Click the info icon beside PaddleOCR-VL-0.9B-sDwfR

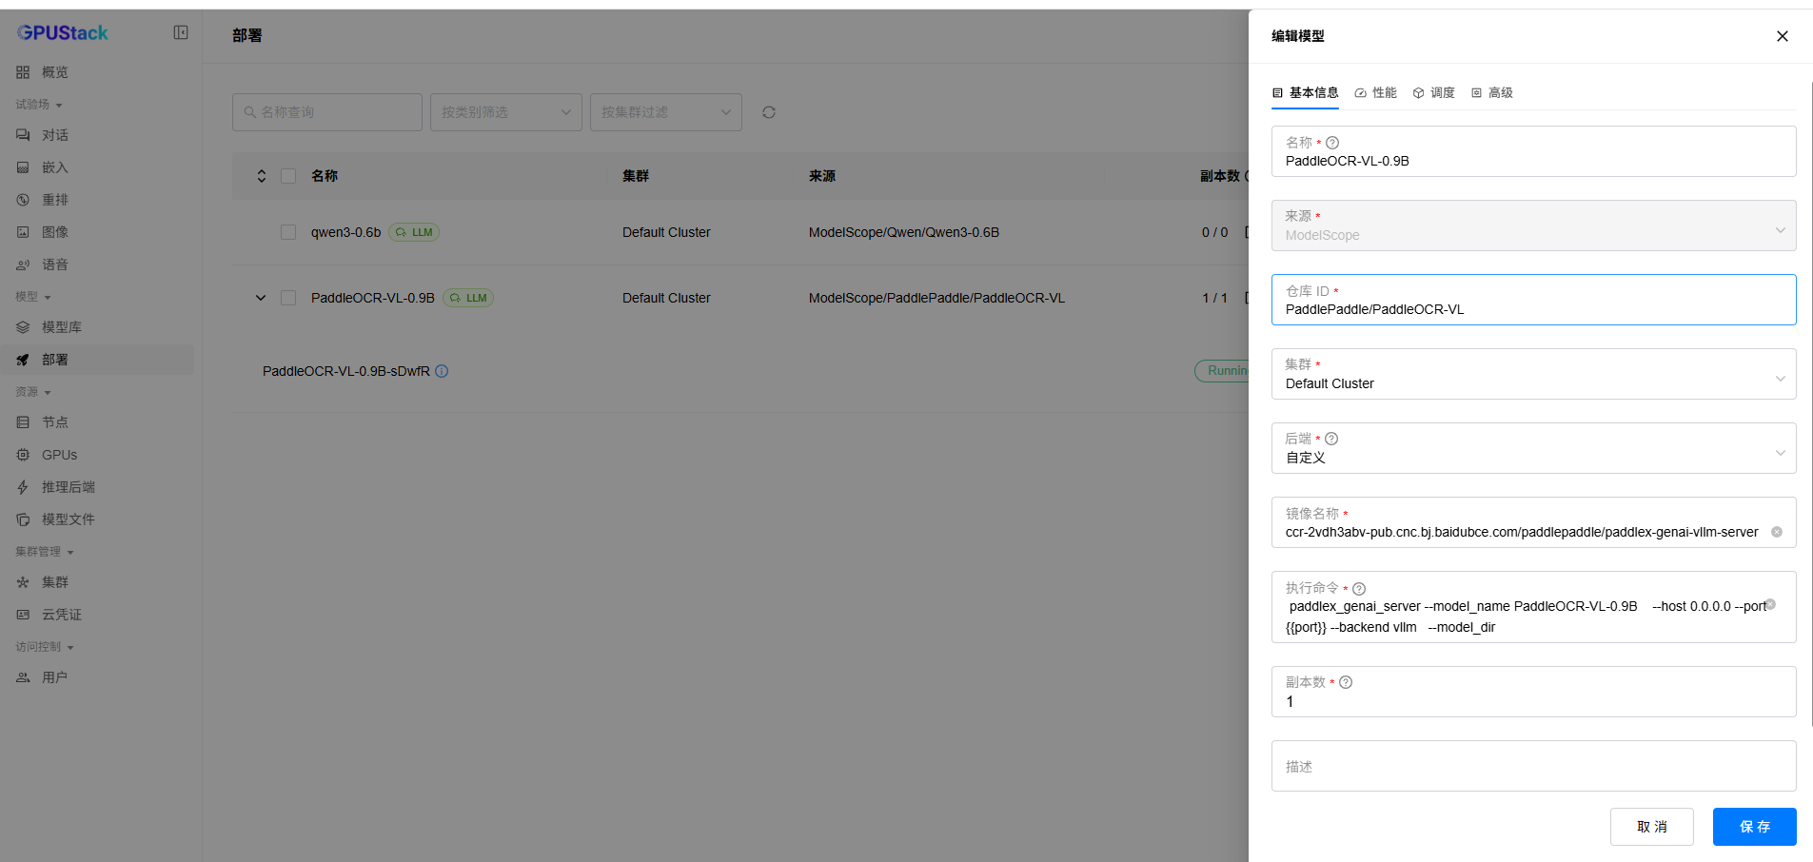click(442, 371)
